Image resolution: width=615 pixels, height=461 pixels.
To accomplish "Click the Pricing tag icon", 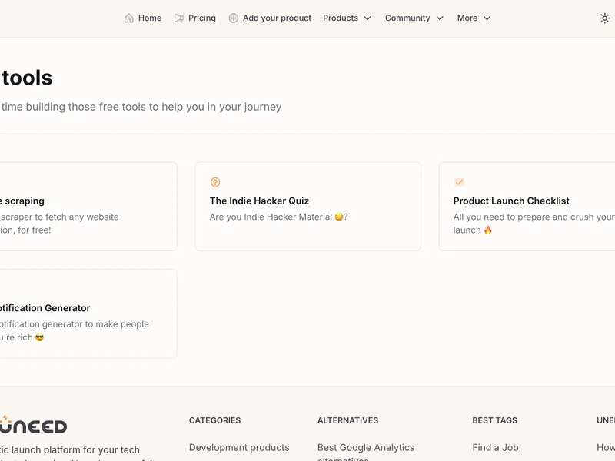I will (x=179, y=18).
